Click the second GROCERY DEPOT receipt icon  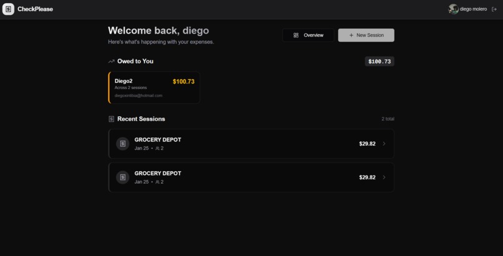(122, 178)
